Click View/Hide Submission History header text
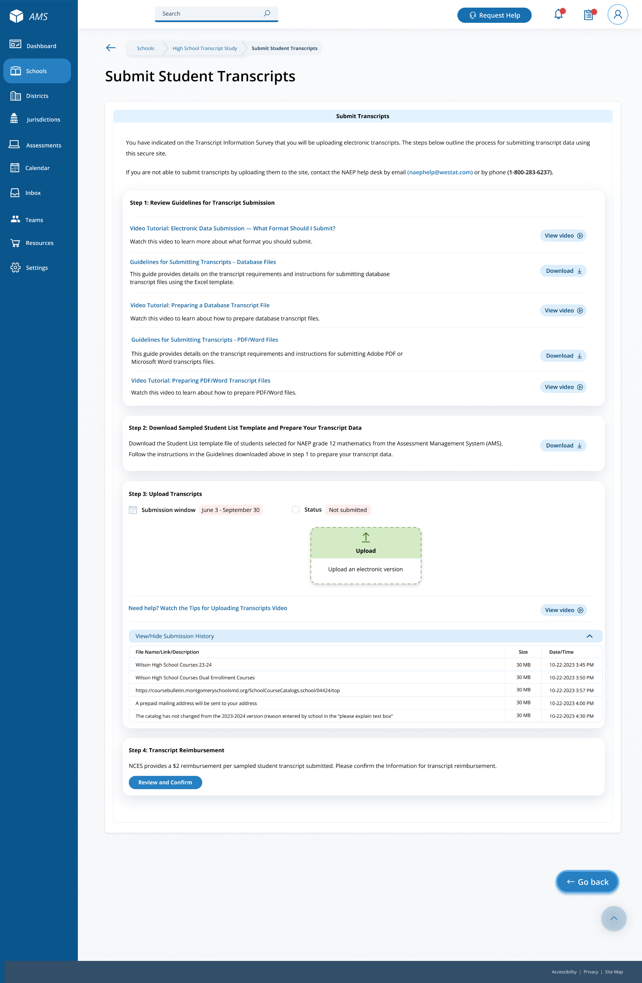Screen dimensions: 642x983 (175, 636)
